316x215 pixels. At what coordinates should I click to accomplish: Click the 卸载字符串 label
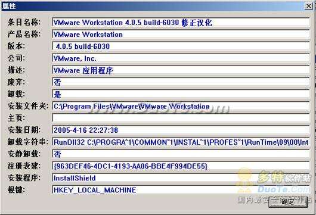point(28,142)
